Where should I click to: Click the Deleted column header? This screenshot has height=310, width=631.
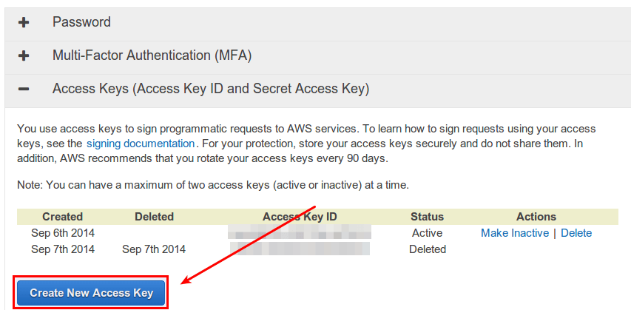coord(154,217)
